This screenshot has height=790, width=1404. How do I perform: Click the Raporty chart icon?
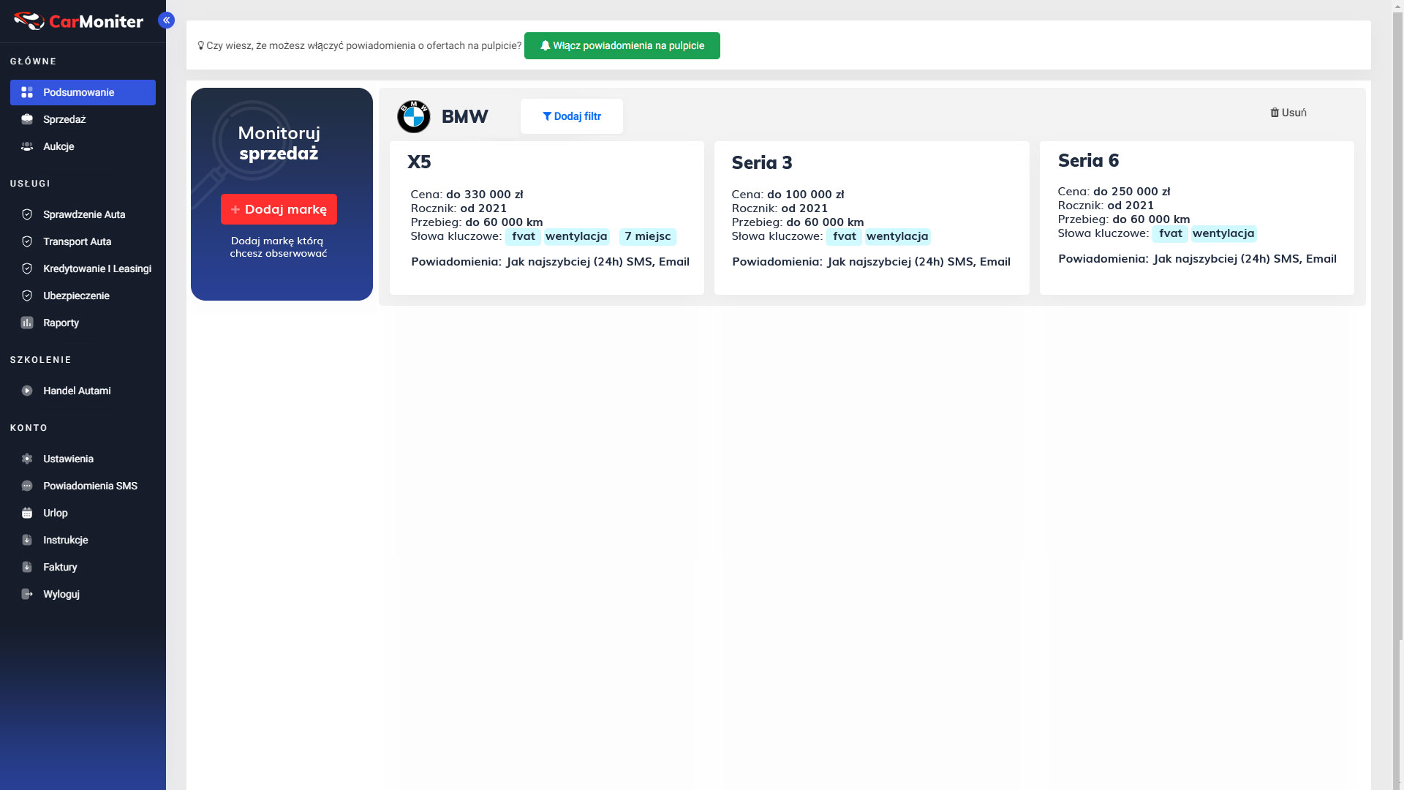click(27, 323)
